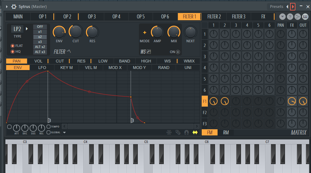Toggle the snap magnet icon
Screen dimensions: 311x173
coord(187,133)
